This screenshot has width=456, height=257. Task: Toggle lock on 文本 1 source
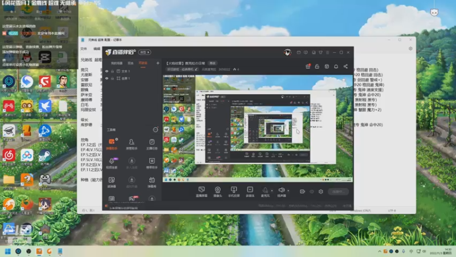tap(112, 71)
